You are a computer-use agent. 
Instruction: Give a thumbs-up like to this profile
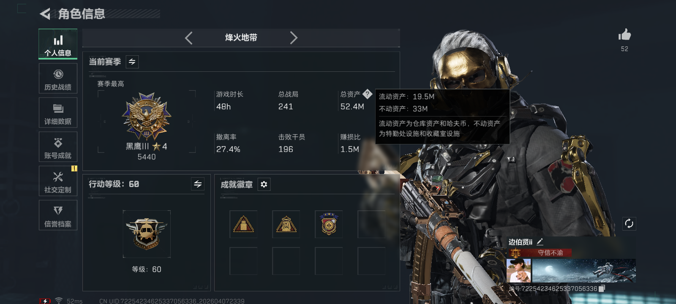[624, 35]
